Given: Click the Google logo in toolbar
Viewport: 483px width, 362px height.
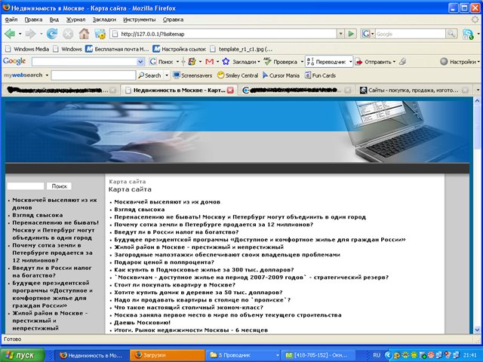Looking at the screenshot, I should [14, 61].
